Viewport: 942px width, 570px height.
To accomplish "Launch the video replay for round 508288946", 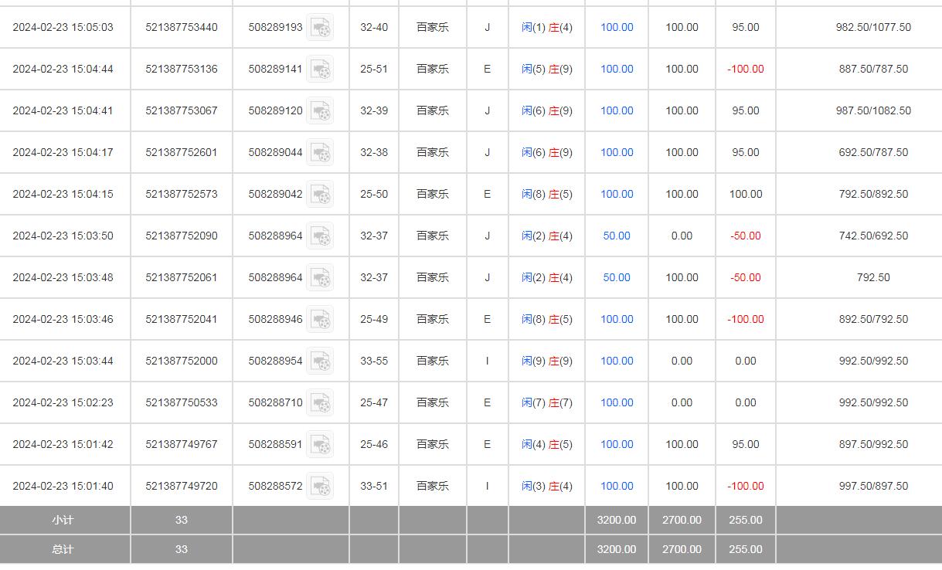I will click(x=320, y=320).
